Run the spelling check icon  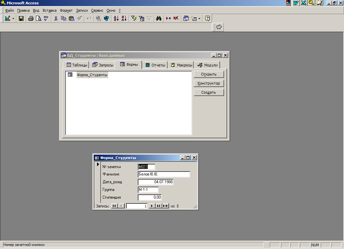[x=46, y=18]
